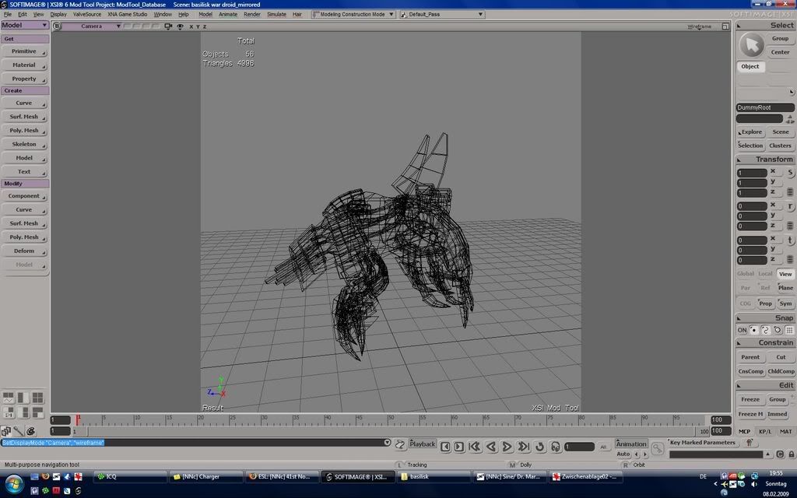Screen dimensions: 797x498
Task: Open Default_Pass dropdown
Action: [442, 14]
